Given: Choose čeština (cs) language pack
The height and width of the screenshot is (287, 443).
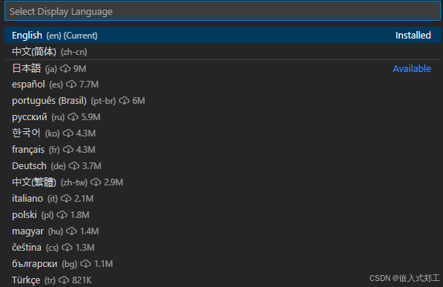Looking at the screenshot, I should 223,248.
